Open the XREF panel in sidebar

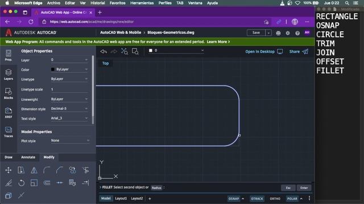(x=9, y=113)
